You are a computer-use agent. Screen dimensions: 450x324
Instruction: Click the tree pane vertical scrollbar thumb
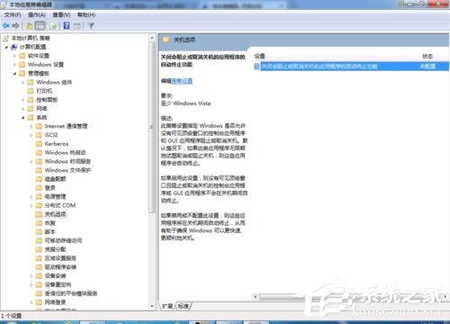click(x=152, y=127)
